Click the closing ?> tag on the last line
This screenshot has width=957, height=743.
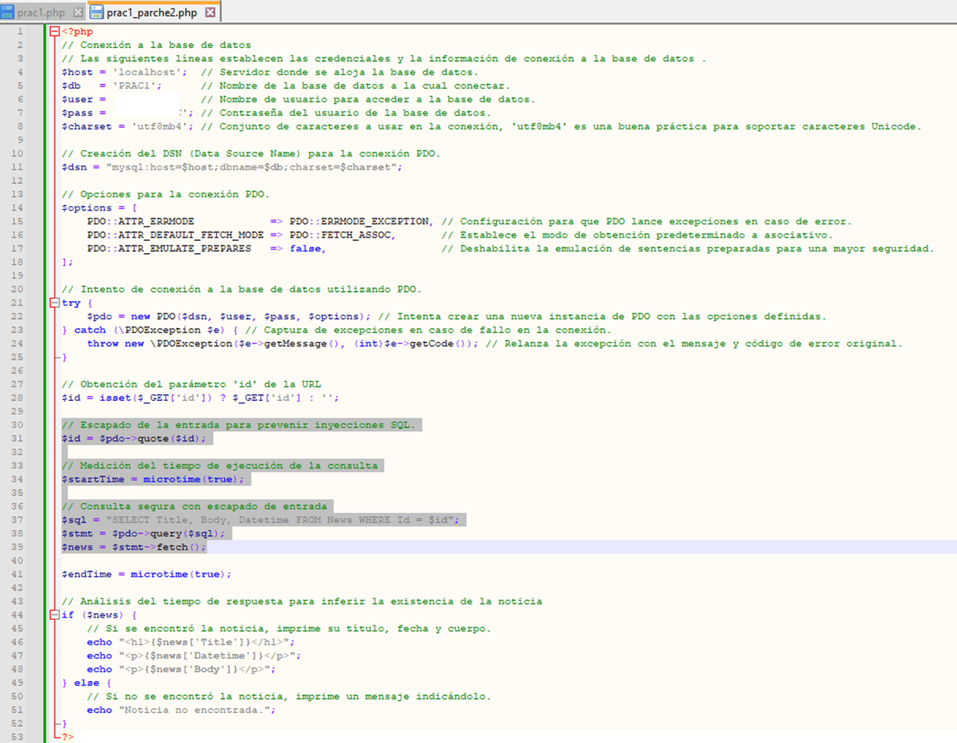coord(68,737)
